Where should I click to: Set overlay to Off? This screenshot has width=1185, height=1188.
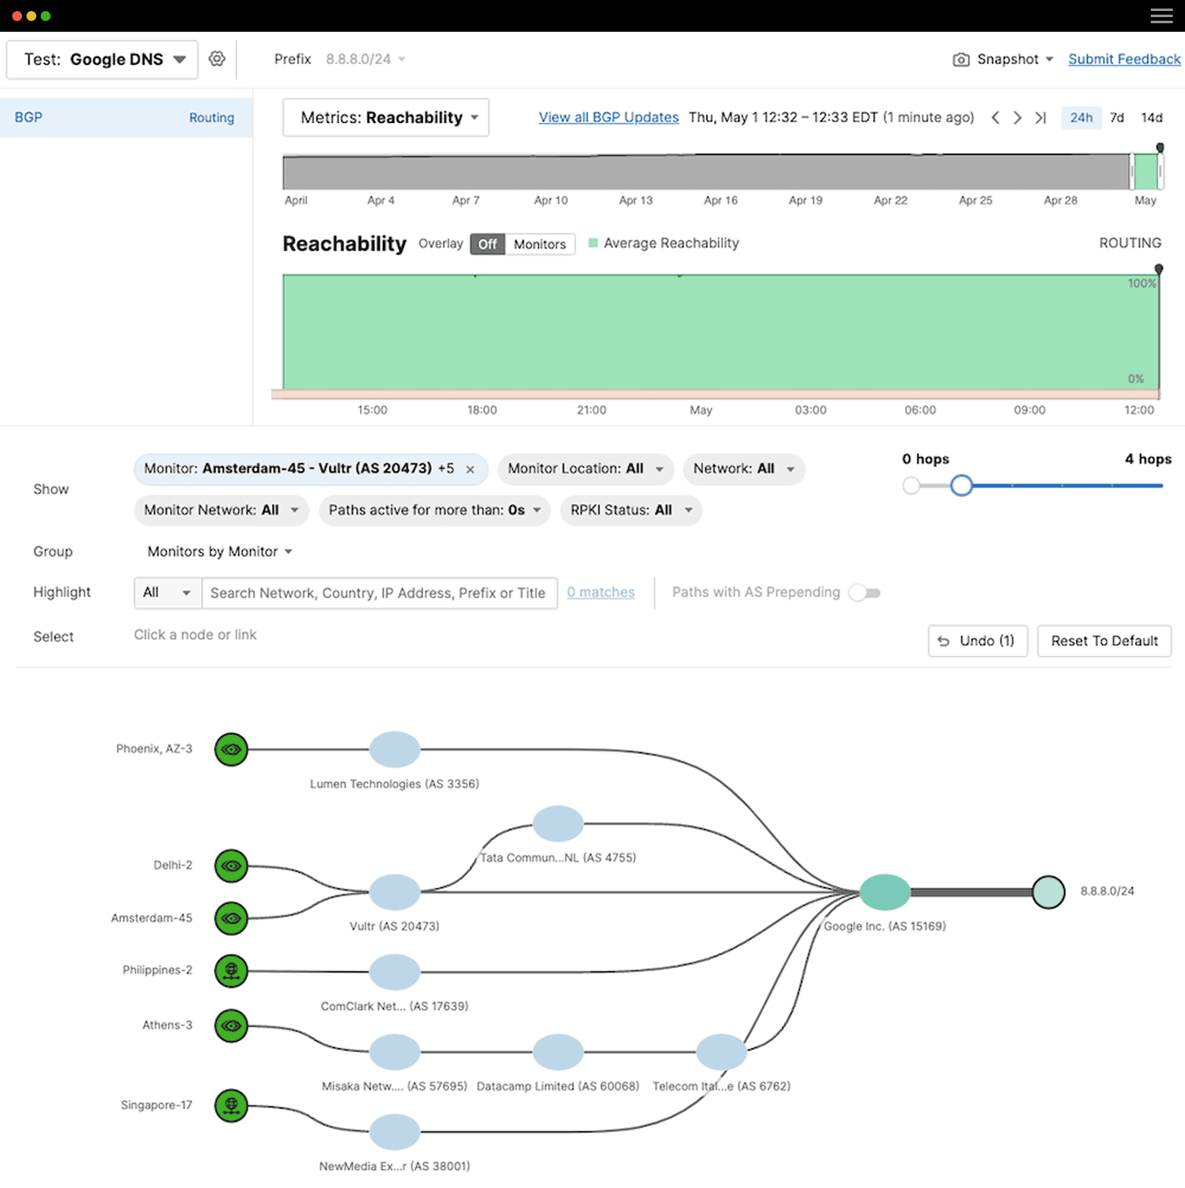point(487,244)
